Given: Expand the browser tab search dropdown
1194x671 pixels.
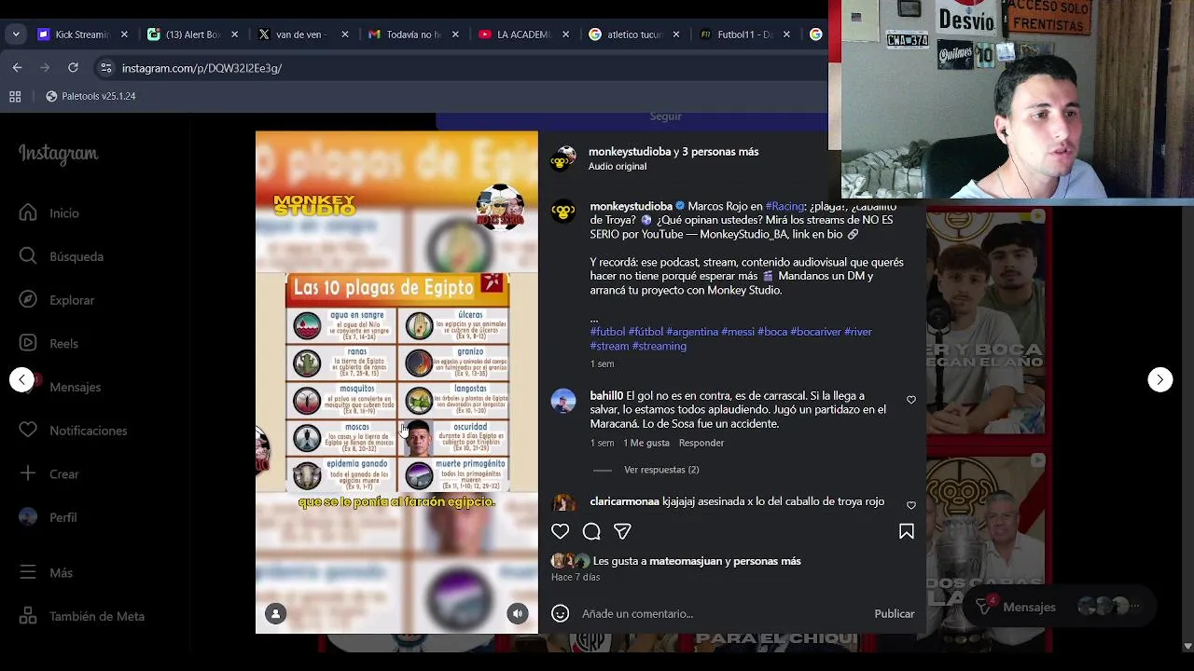Looking at the screenshot, I should (x=16, y=34).
